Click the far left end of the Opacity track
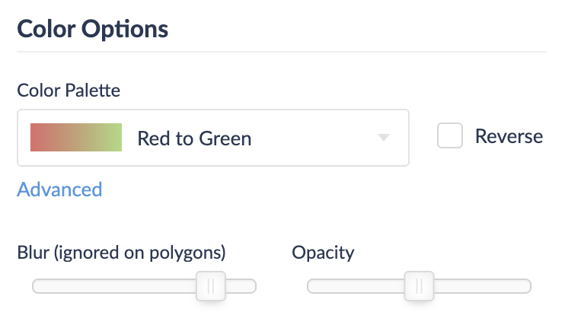 click(x=311, y=286)
